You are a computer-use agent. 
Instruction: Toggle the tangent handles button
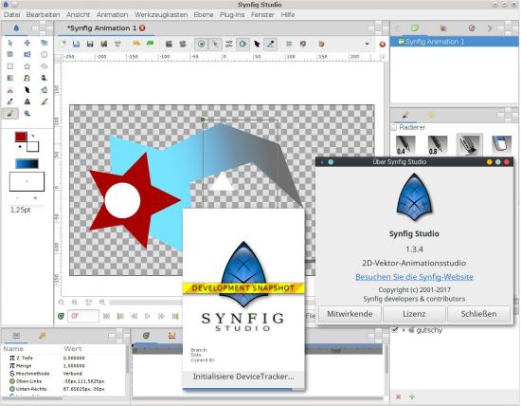[229, 44]
